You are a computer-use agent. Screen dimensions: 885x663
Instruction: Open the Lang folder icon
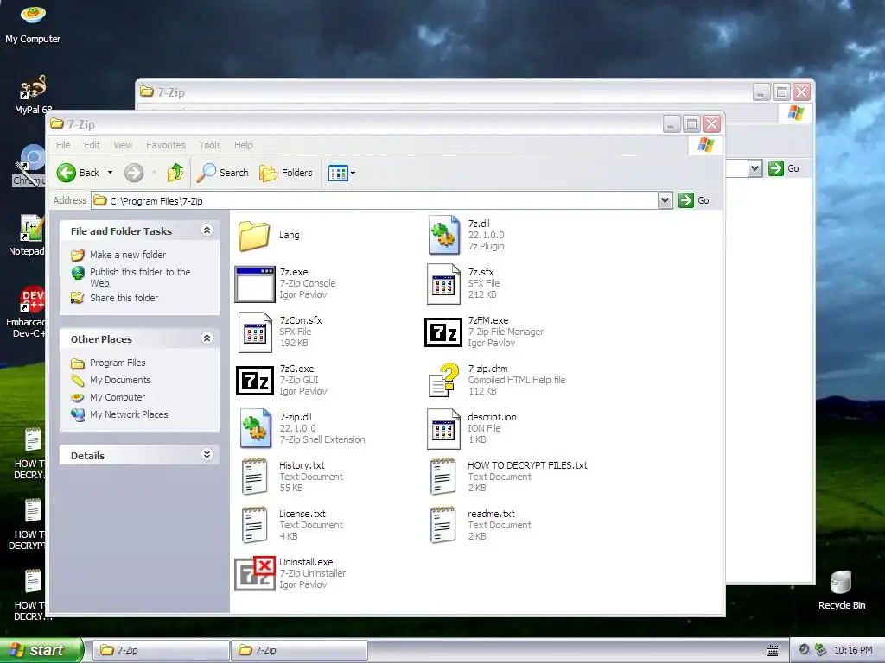(x=254, y=235)
